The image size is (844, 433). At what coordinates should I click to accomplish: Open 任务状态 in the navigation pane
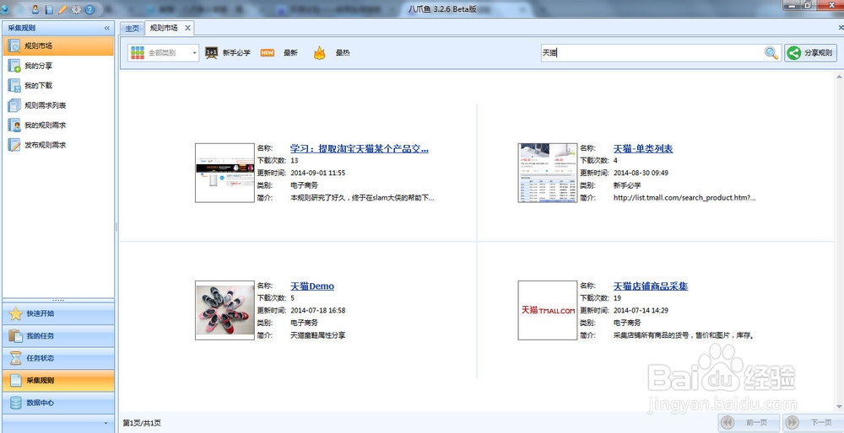[x=58, y=358]
